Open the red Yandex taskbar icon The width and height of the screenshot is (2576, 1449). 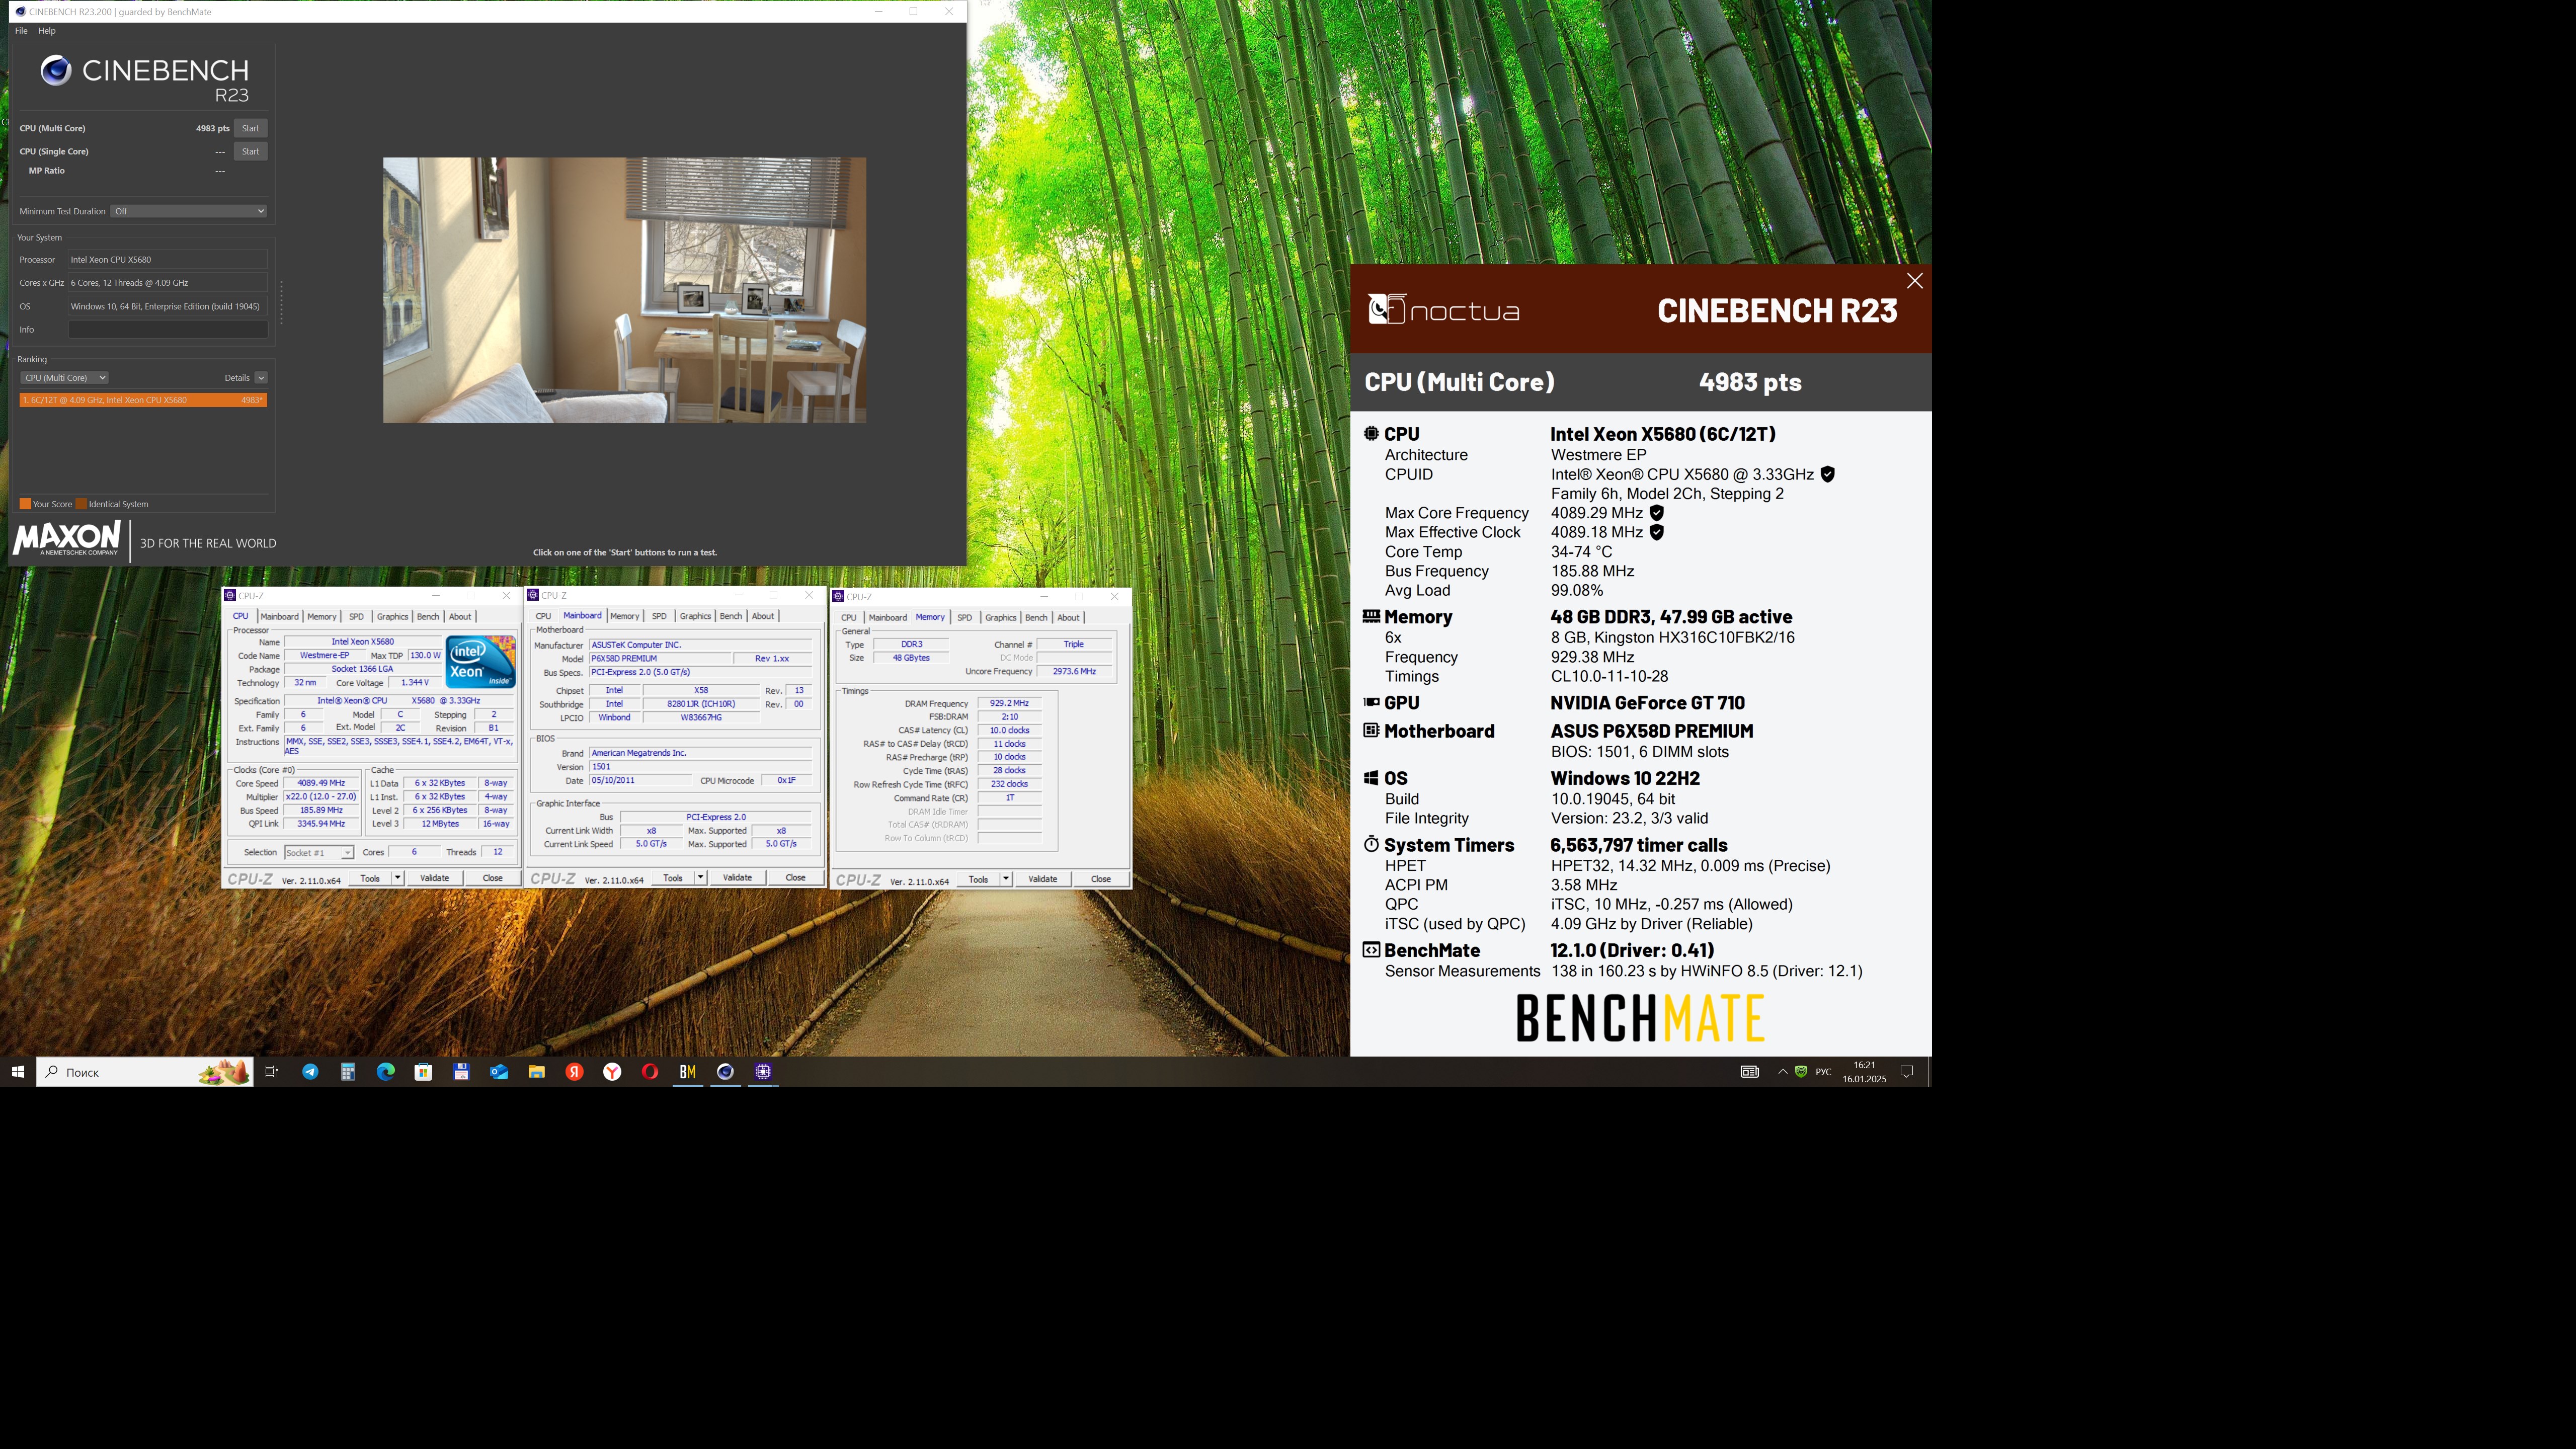pos(574,1072)
